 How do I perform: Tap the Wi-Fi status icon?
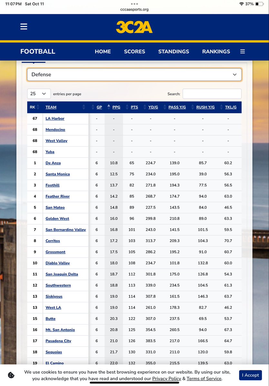point(241,4)
